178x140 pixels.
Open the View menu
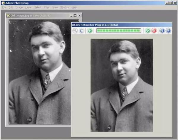click(55, 7)
